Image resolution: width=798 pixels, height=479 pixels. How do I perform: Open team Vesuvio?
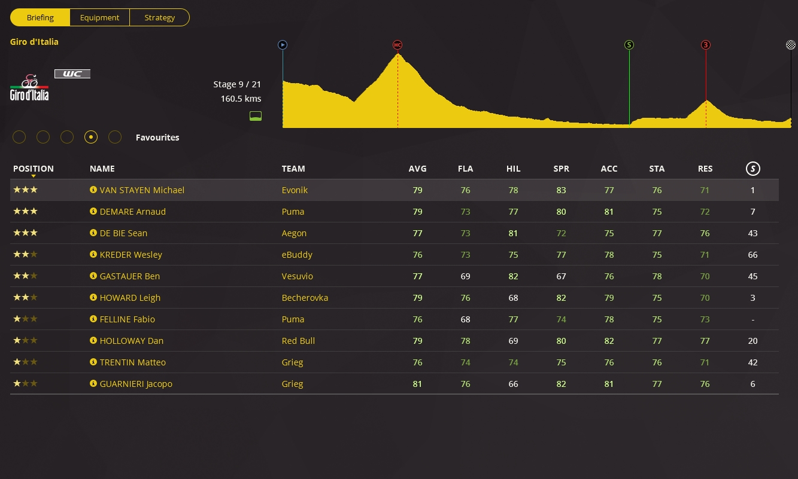click(298, 276)
